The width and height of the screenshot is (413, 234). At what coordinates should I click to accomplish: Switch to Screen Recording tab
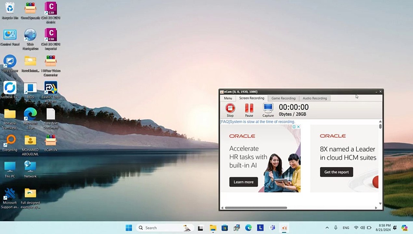(252, 98)
